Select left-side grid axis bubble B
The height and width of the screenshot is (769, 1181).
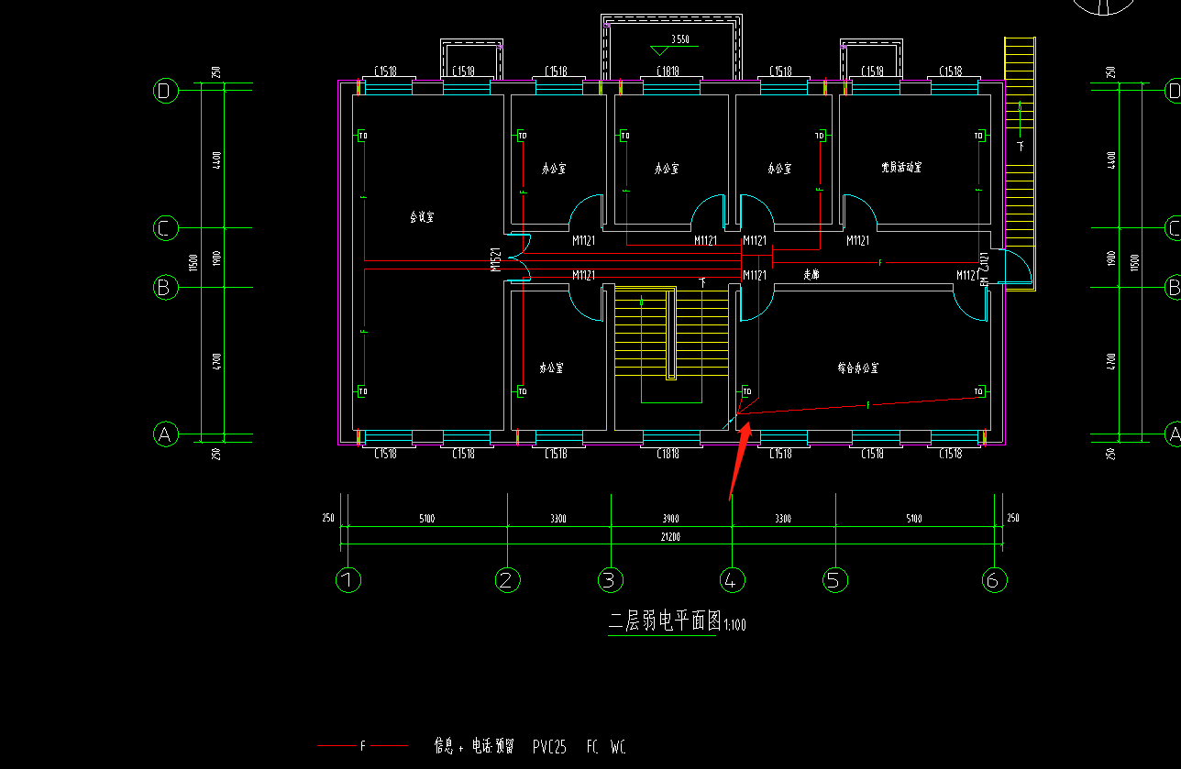click(x=165, y=287)
